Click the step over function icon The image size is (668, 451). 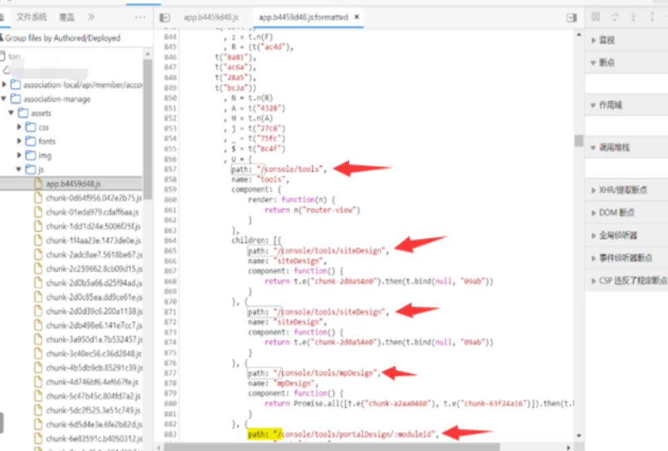tap(615, 17)
